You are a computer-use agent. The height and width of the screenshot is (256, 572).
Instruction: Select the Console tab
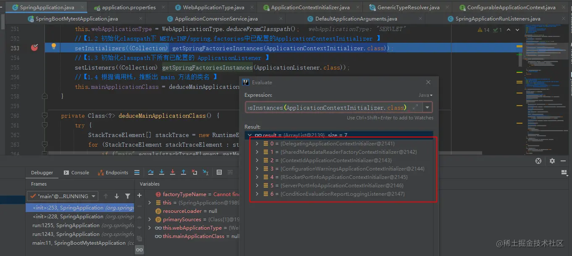pos(76,172)
